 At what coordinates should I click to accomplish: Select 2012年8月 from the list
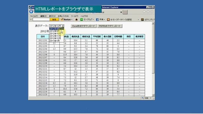[56, 29]
